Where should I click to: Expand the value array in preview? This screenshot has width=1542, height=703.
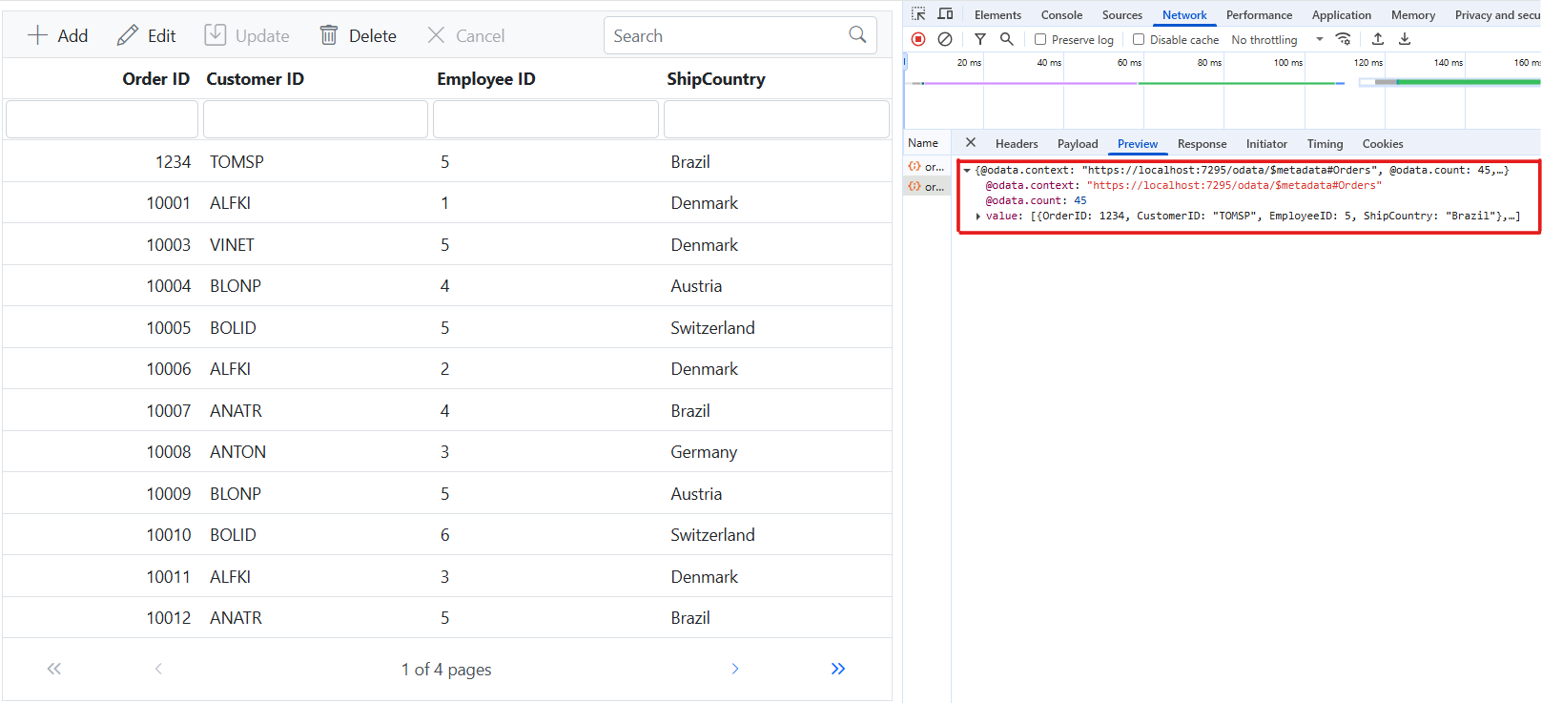[978, 217]
